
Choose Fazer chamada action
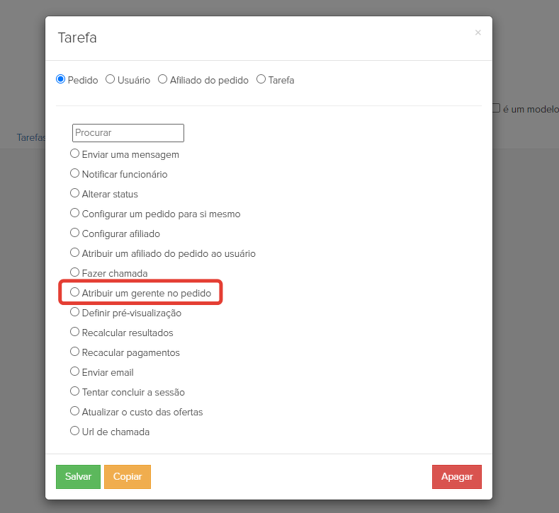[75, 272]
